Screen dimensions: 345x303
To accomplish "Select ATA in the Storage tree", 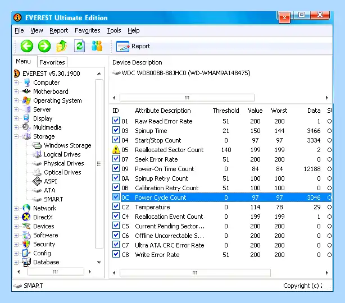I will [x=49, y=190].
